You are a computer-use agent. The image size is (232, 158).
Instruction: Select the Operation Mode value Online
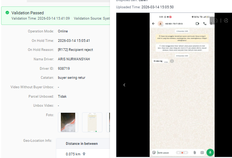pyautogui.click(x=63, y=31)
